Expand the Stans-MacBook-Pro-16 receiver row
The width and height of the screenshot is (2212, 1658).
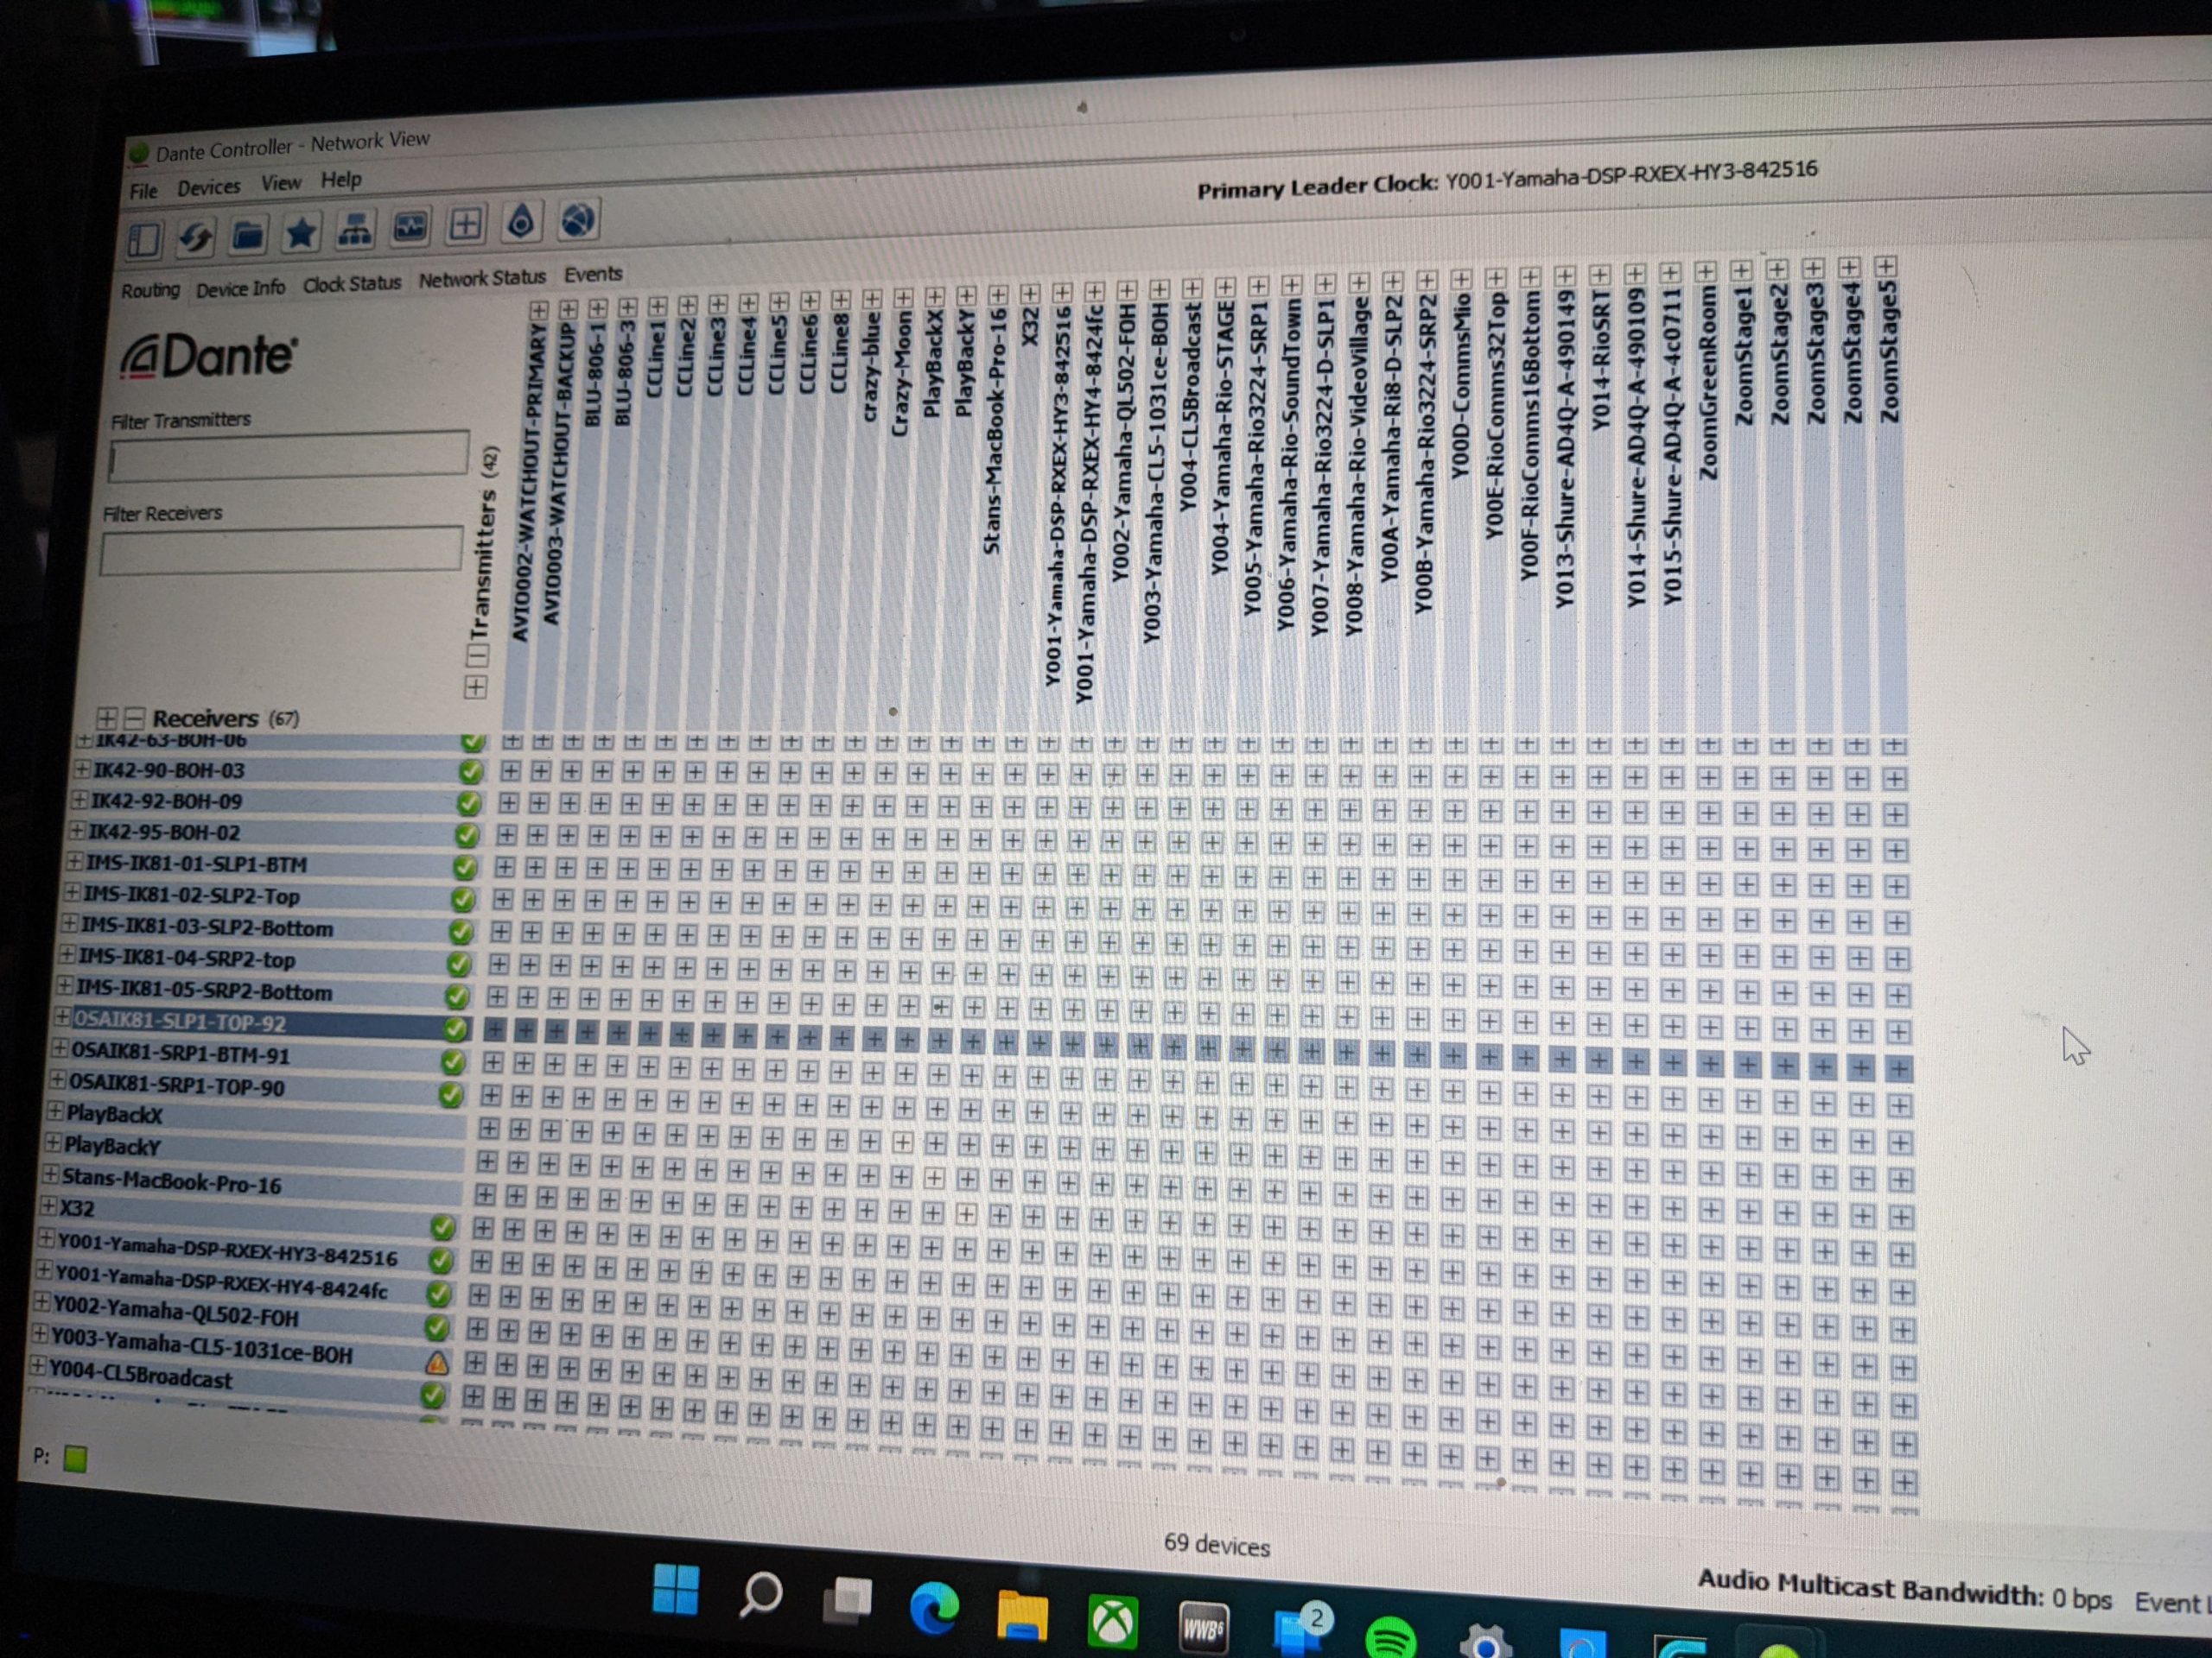(51, 1175)
